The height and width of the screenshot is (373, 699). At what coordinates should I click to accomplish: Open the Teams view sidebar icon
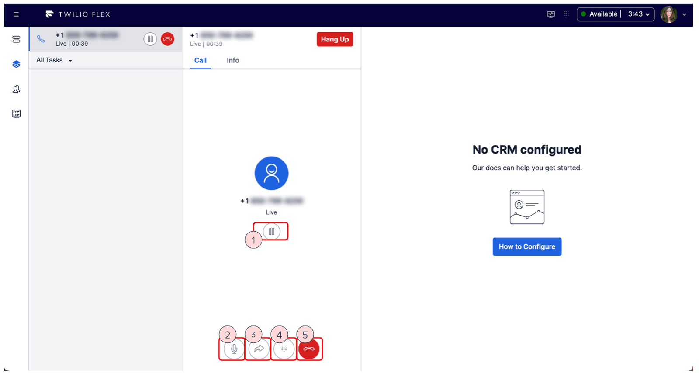(x=16, y=89)
